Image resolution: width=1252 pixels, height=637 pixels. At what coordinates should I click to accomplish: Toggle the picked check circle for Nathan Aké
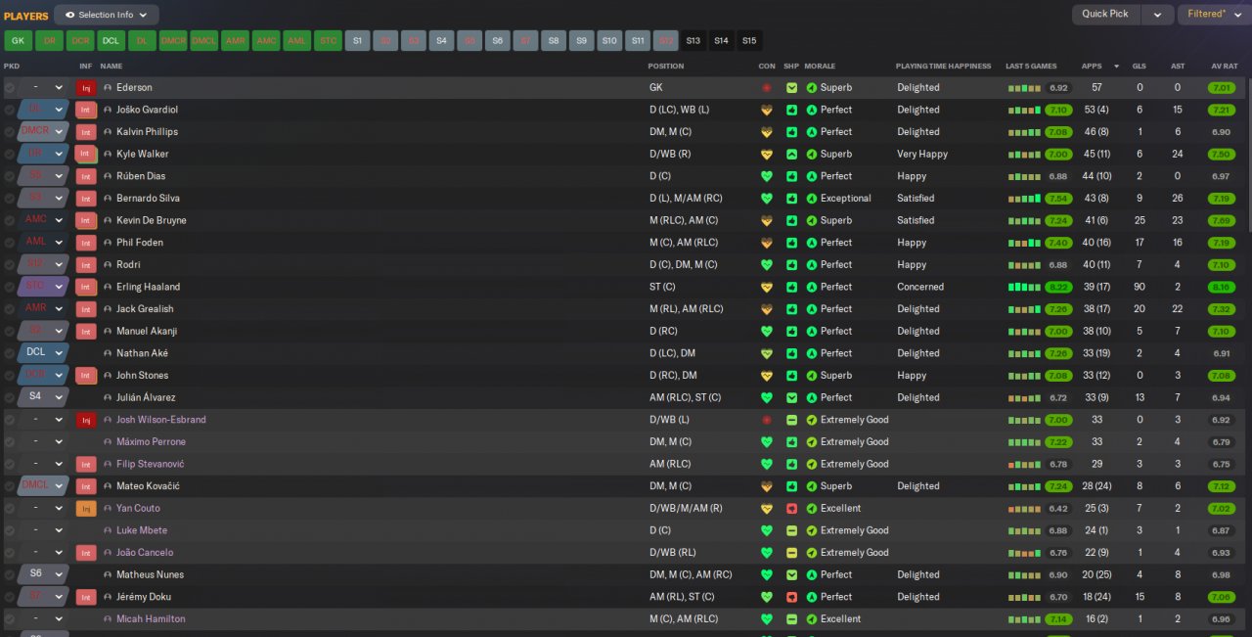click(10, 353)
